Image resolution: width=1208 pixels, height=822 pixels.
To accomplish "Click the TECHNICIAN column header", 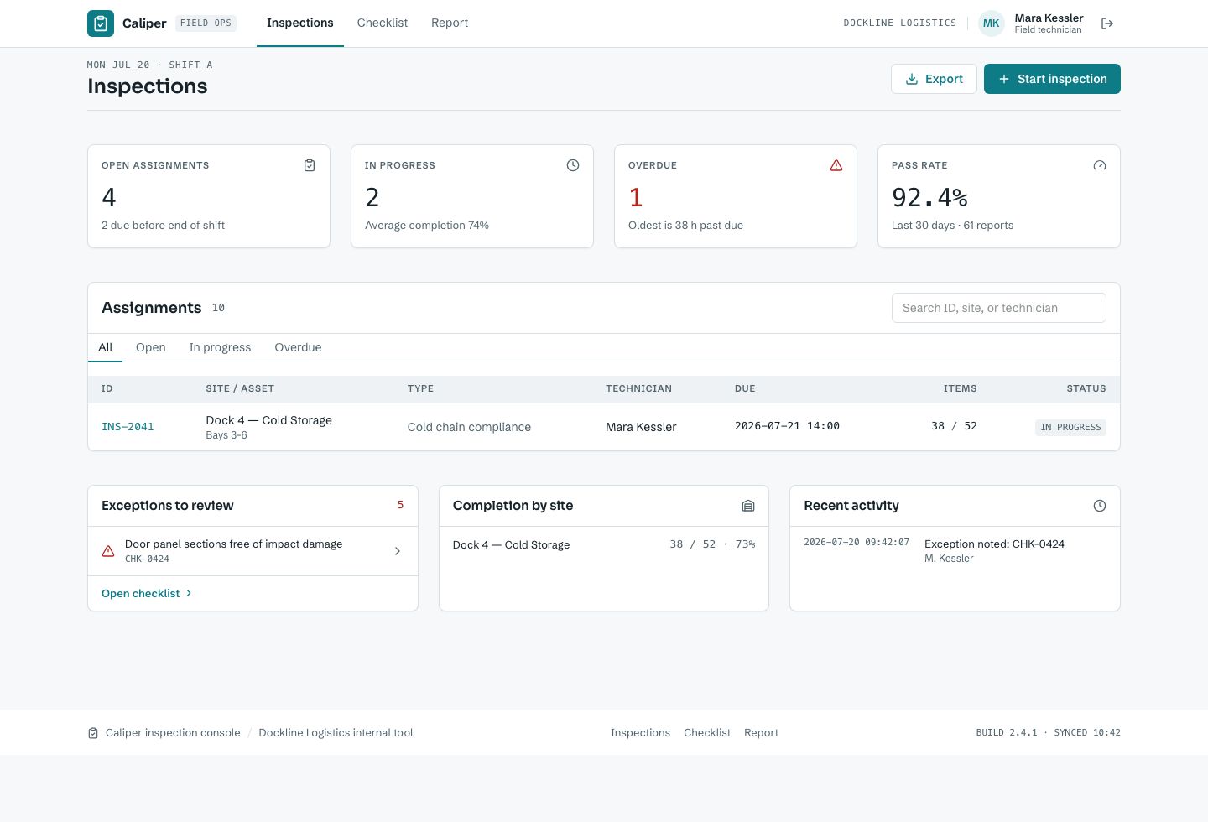I will pos(638,388).
